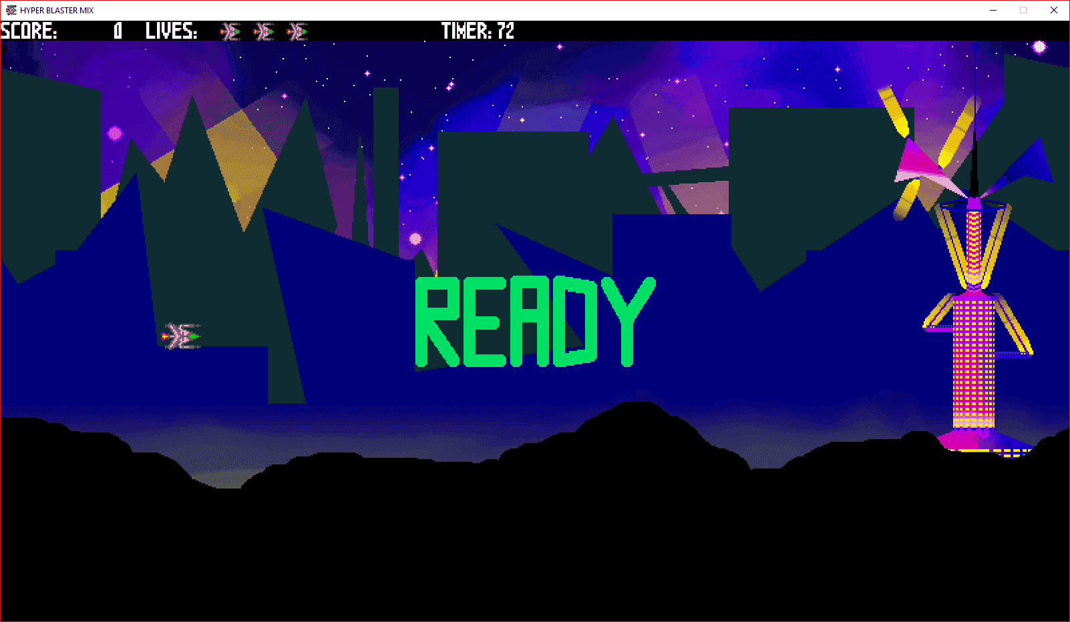Click the score value zero

(x=118, y=31)
